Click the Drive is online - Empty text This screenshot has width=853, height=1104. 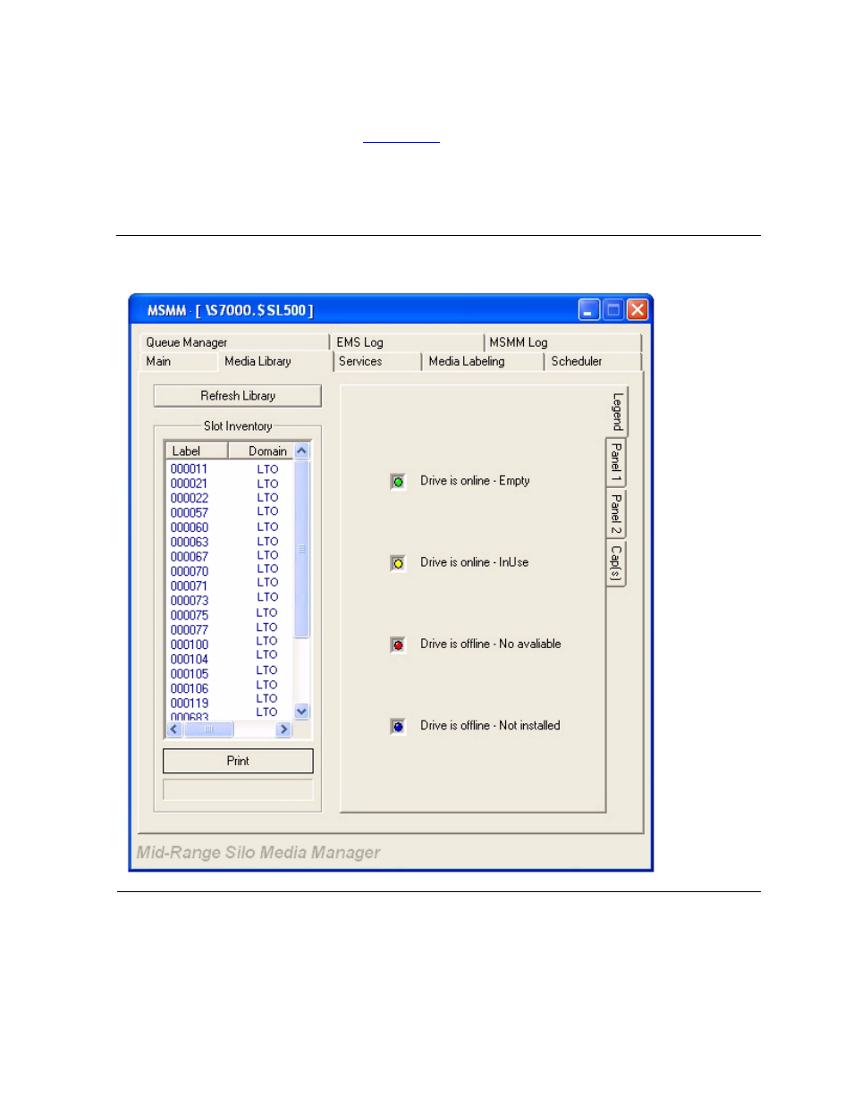475,481
